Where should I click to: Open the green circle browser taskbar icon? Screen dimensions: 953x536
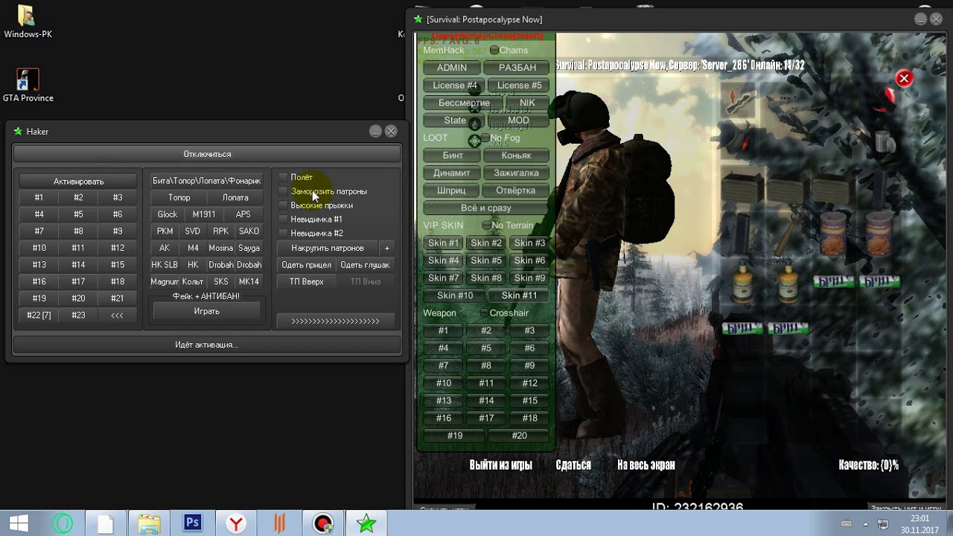(63, 523)
